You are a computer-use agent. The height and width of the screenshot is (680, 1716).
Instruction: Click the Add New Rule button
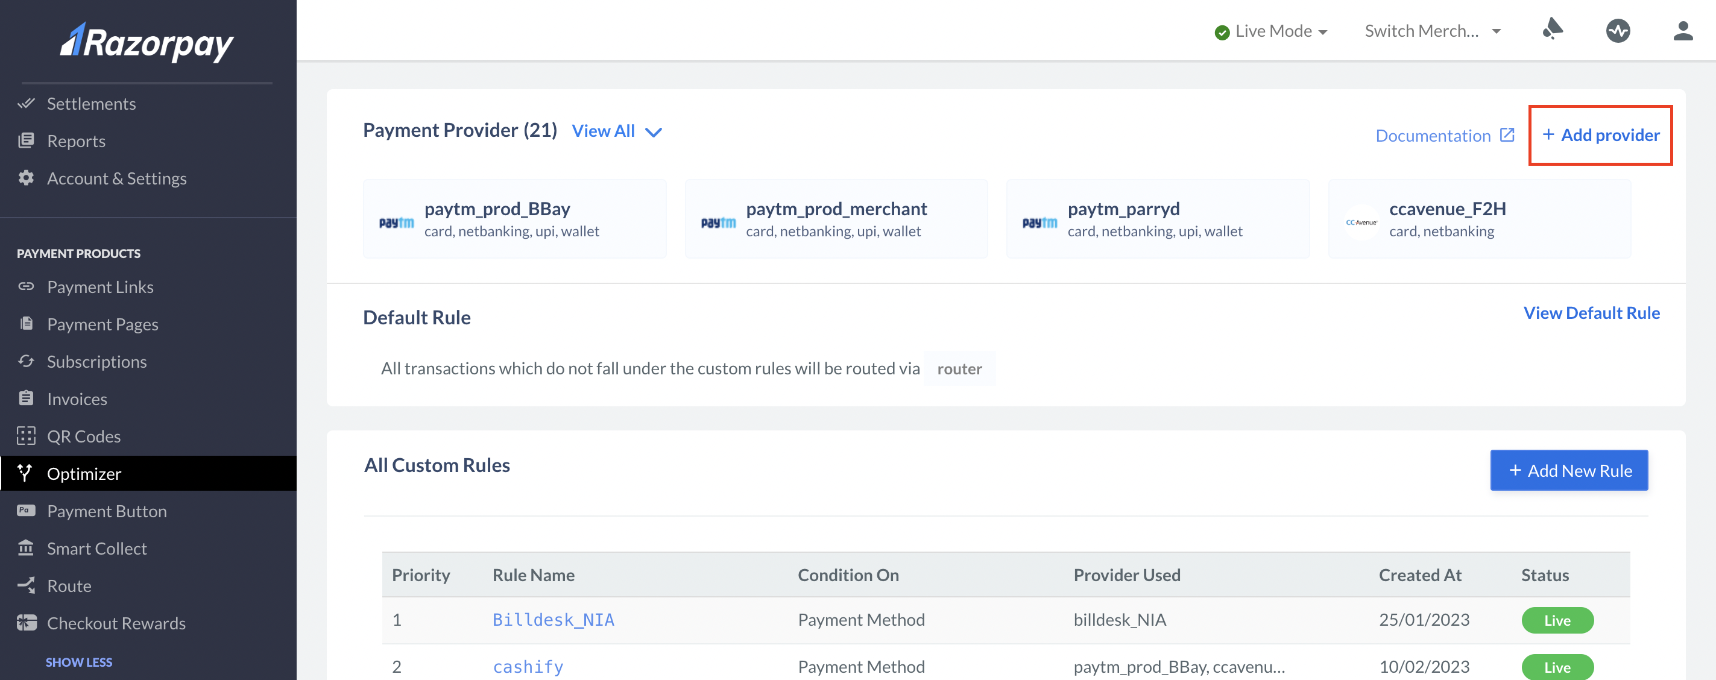coord(1569,470)
